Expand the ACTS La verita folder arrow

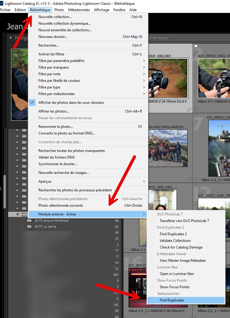pyautogui.click(x=23, y=227)
